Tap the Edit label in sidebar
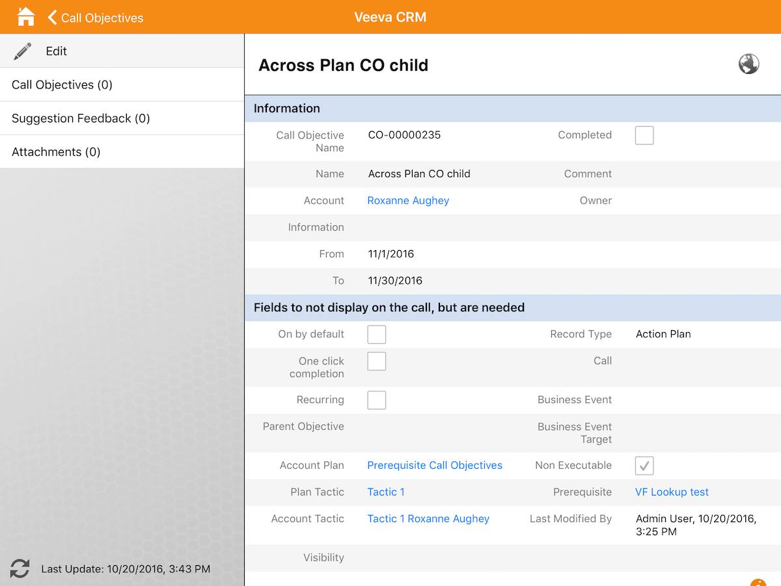781x586 pixels. point(56,51)
